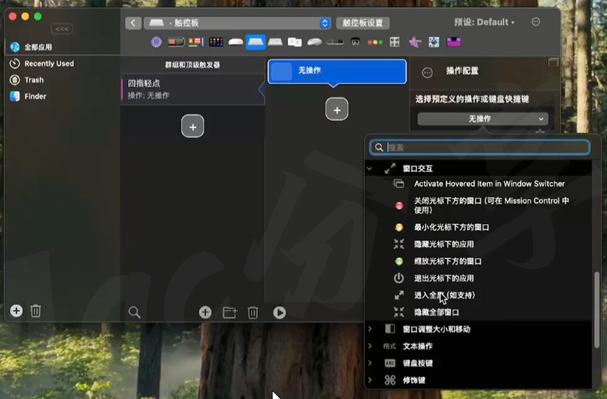
Task: Open three-dot options next to 操作配置
Action: point(427,72)
